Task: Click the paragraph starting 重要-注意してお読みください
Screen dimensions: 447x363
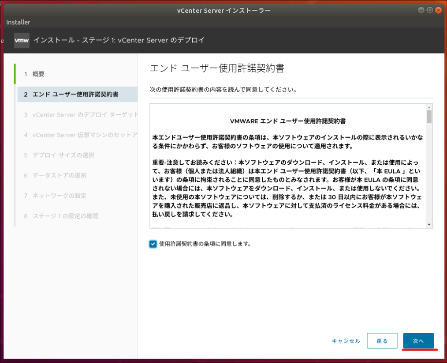Action: pyautogui.click(x=287, y=189)
